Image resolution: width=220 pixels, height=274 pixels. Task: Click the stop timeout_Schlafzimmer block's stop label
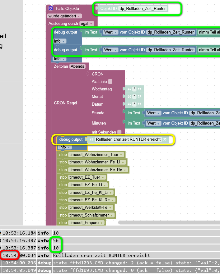pos(63,215)
